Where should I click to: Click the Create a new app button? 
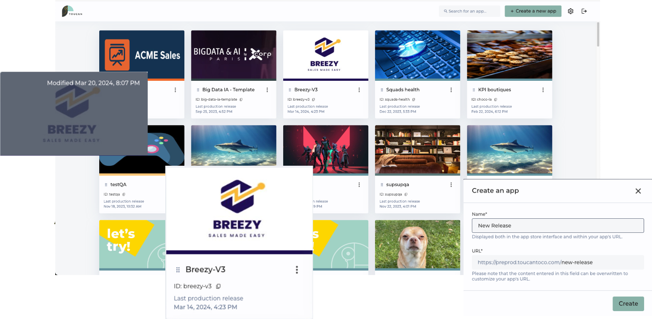point(533,11)
